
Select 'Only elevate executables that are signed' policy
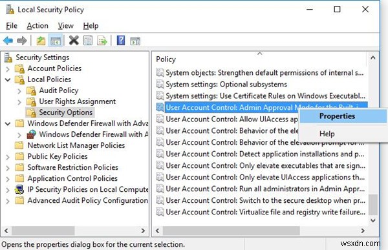265,165
